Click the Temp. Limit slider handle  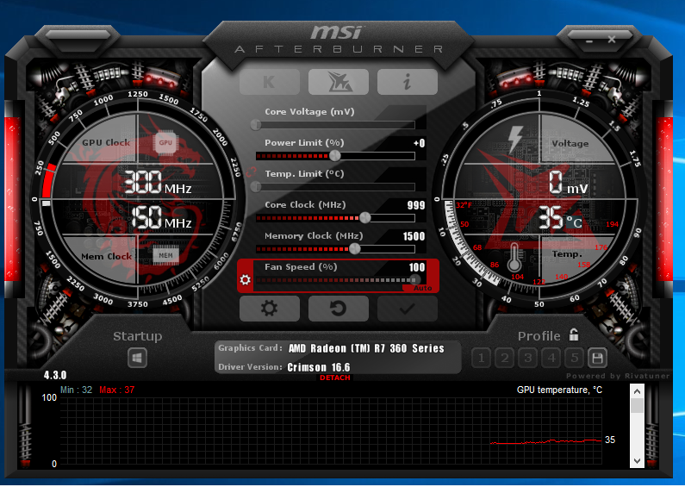click(256, 187)
